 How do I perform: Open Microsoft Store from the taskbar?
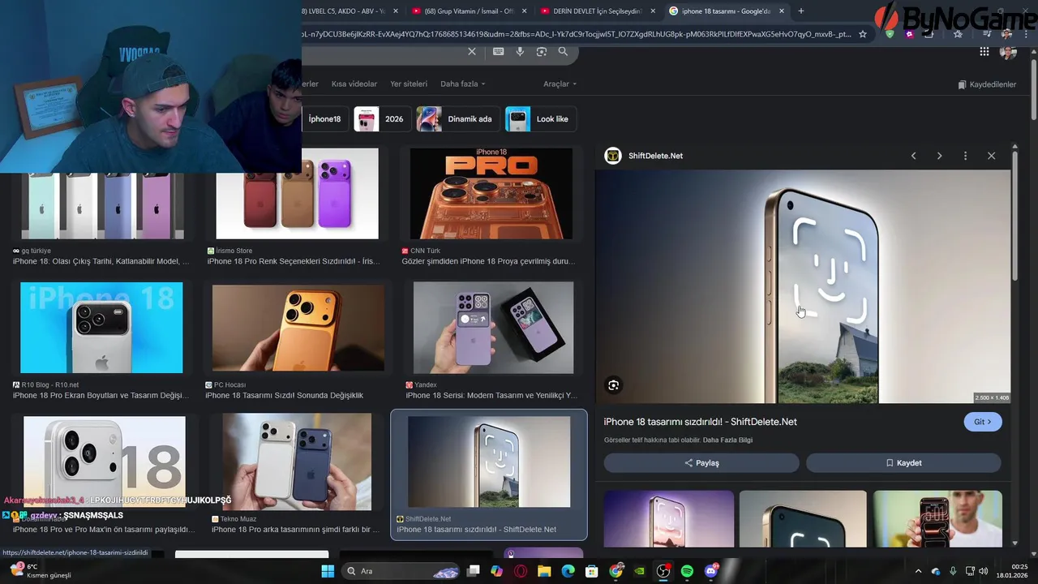click(592, 571)
